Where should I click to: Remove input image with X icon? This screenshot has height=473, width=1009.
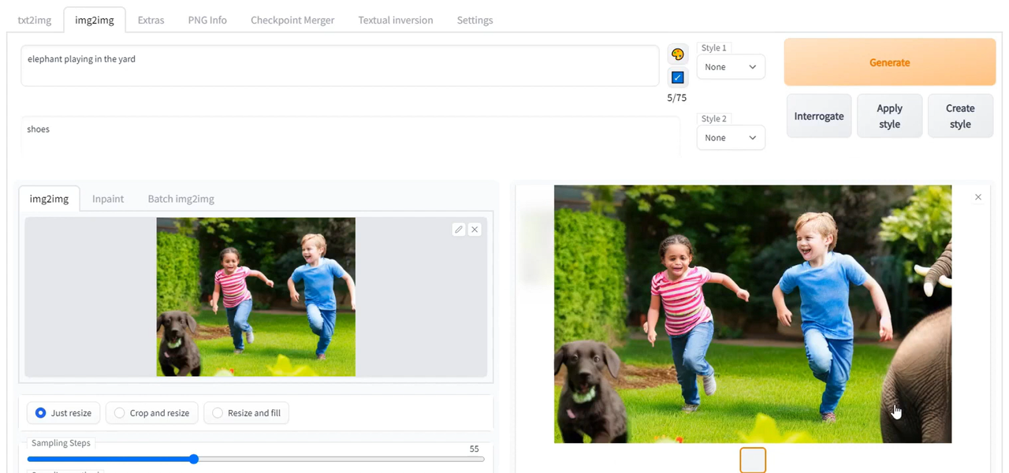[x=475, y=229]
